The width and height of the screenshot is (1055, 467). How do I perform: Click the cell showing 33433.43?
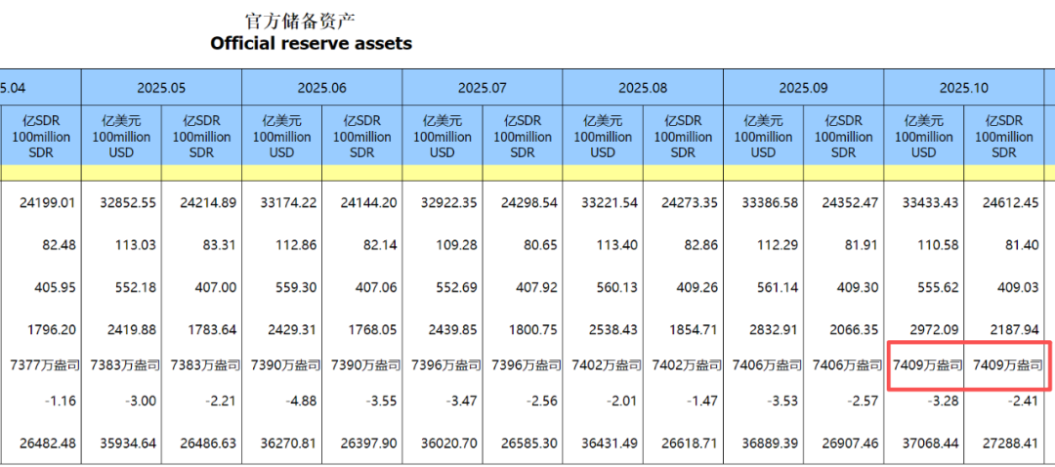coord(930,202)
